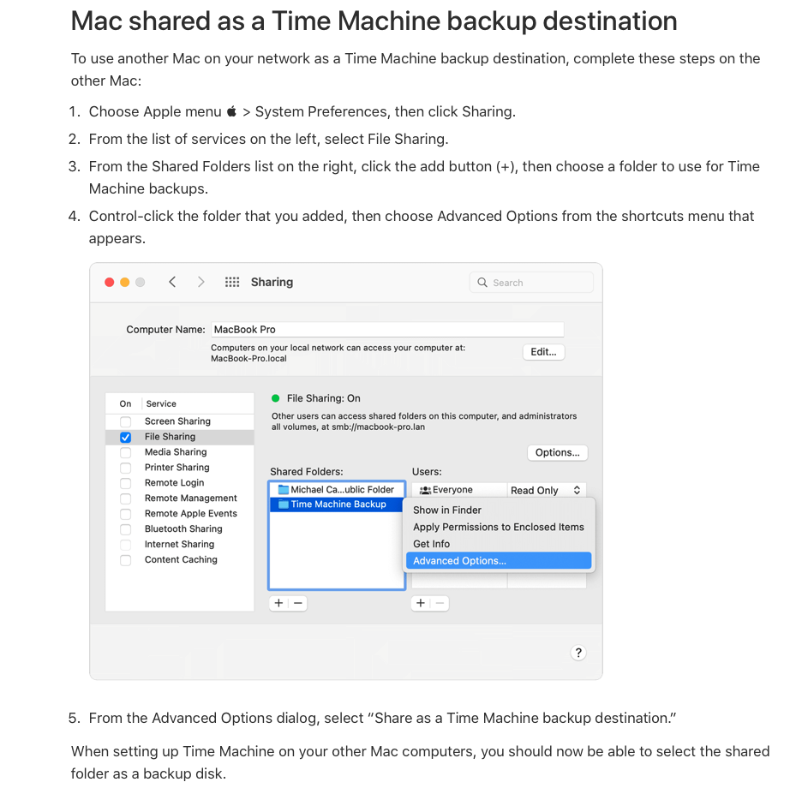Enable the Printer Sharing checkbox
Screen dimensions: 790x794
click(x=126, y=468)
